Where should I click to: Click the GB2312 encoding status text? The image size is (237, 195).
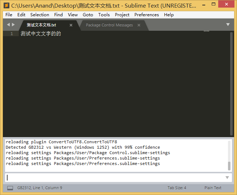tap(24, 188)
